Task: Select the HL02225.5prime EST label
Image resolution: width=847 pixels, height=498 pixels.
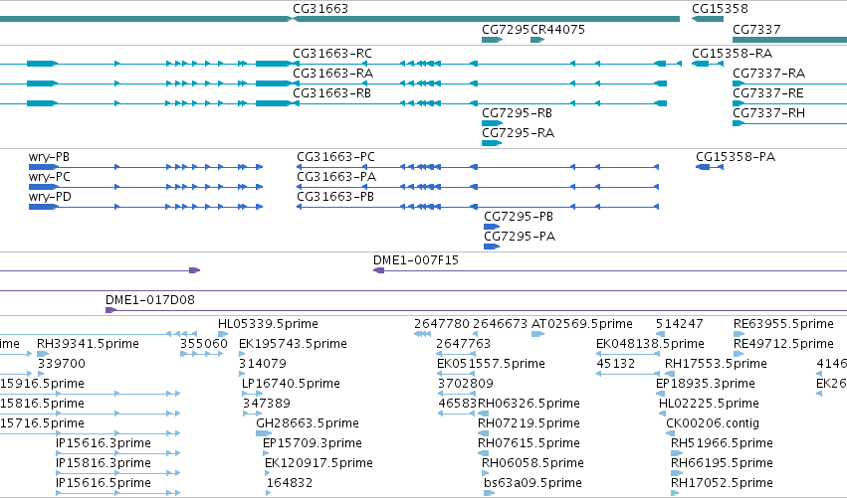Action: (709, 404)
